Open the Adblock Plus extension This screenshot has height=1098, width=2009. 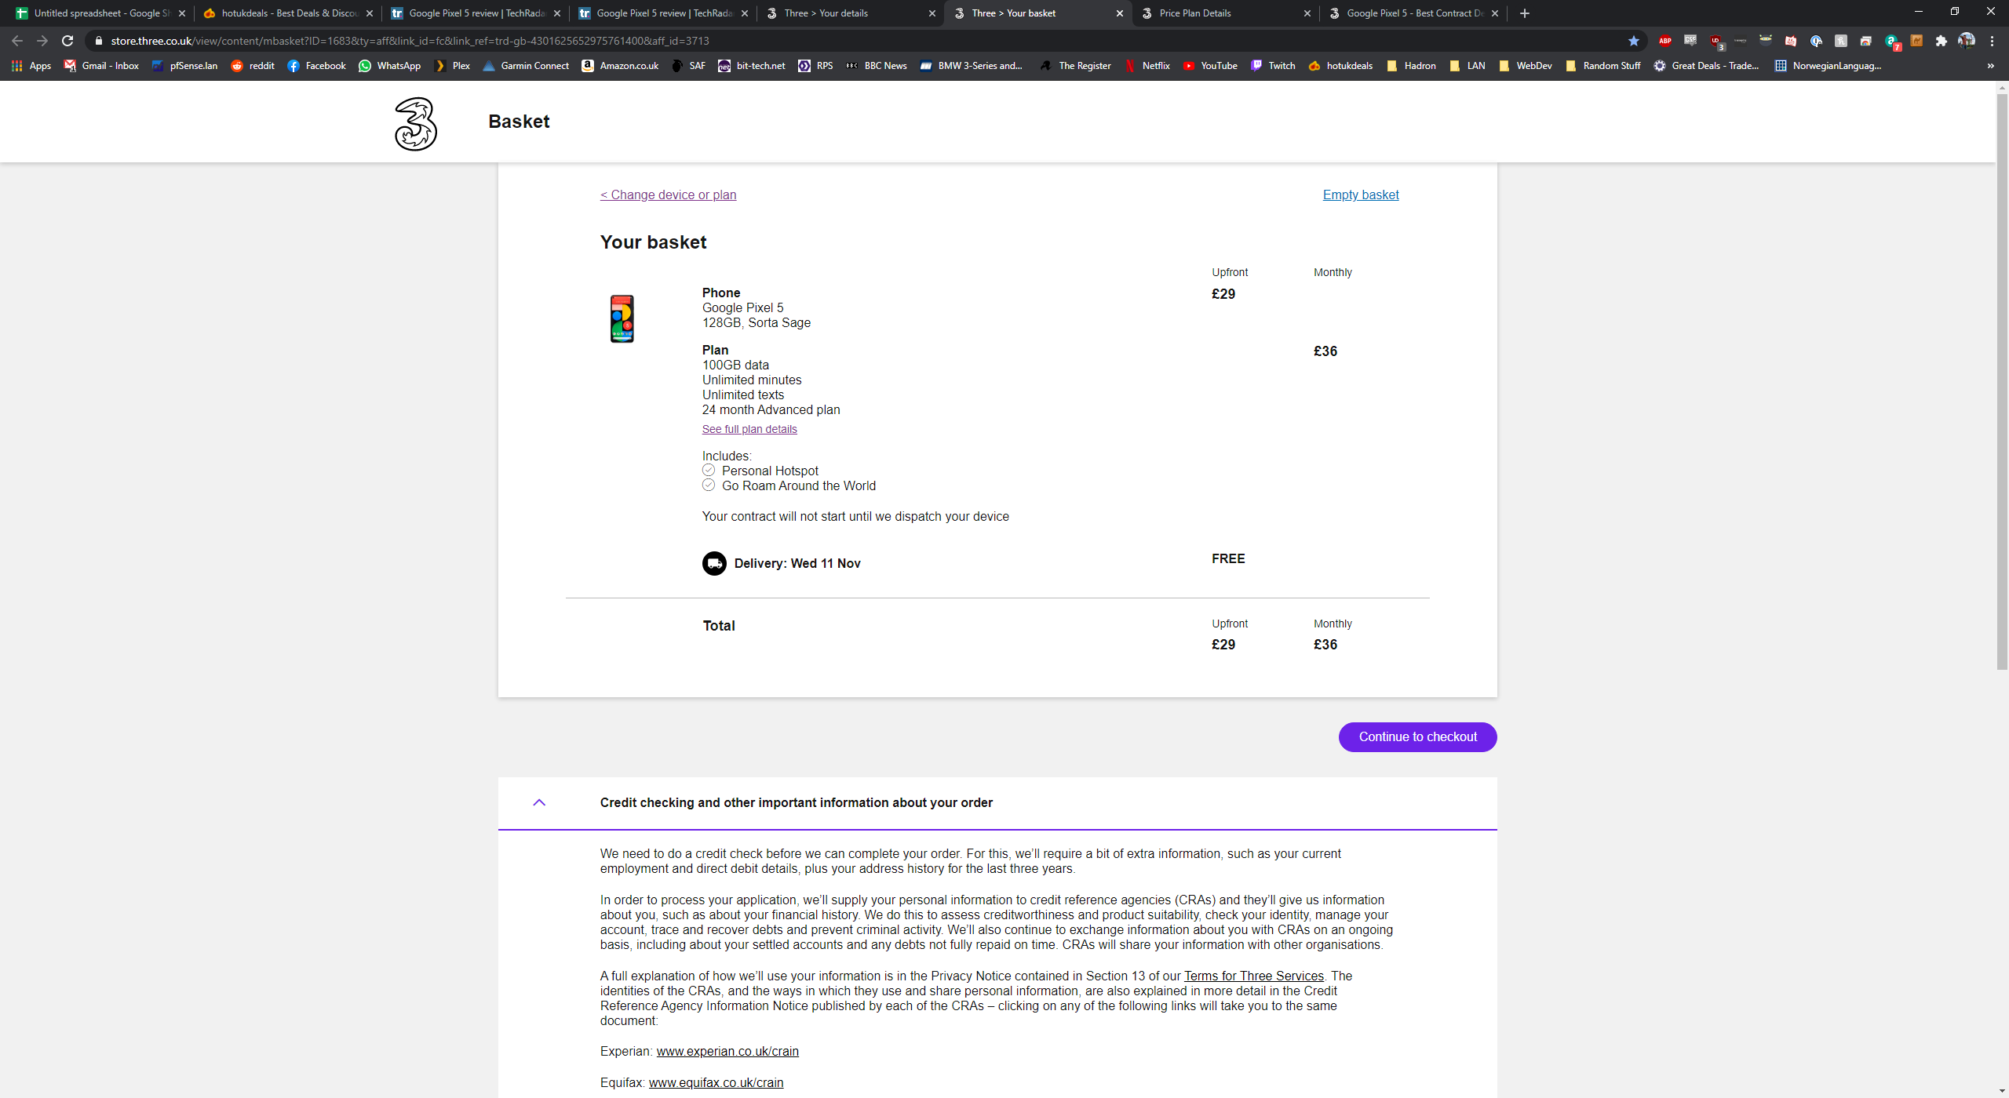pyautogui.click(x=1665, y=41)
